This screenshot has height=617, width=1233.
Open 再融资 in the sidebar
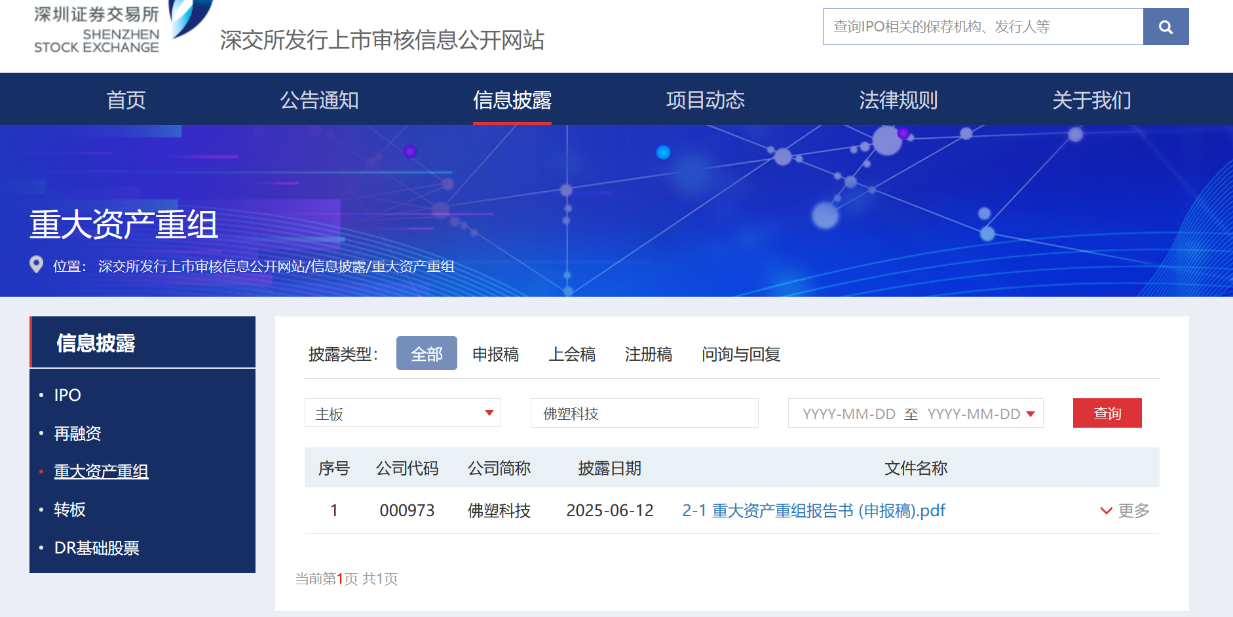77,434
